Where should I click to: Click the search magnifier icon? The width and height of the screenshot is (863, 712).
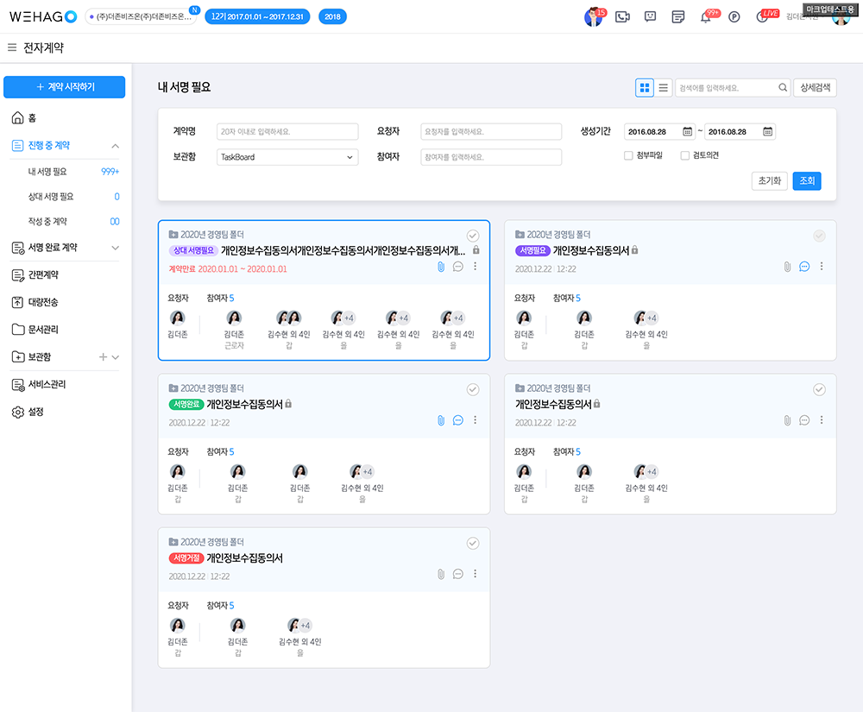(x=783, y=87)
